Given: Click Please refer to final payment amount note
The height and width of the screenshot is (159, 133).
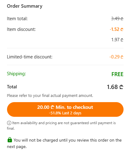Looking at the screenshot, I should tap(50, 96).
